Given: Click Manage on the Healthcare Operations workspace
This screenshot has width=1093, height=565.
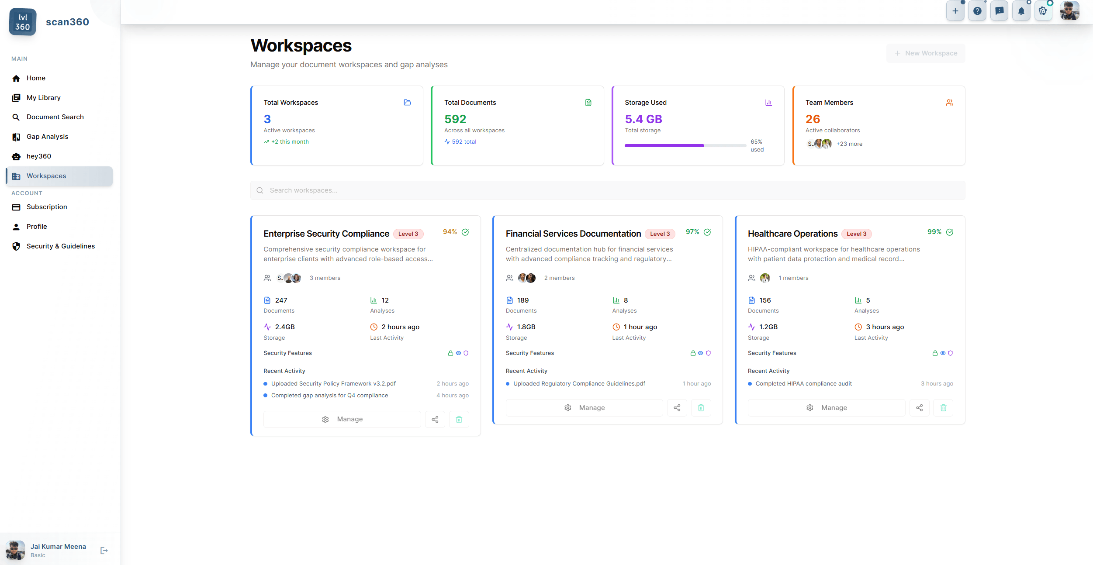Looking at the screenshot, I should click(x=826, y=407).
